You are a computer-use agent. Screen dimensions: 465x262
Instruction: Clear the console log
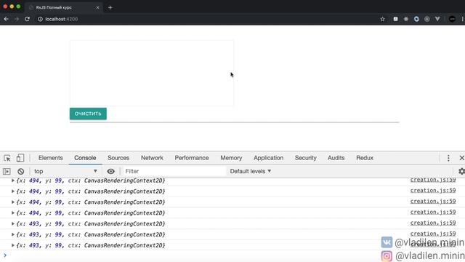tap(20, 172)
